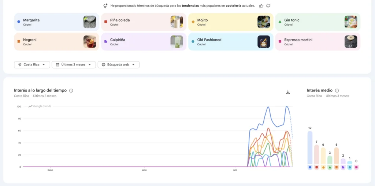Open info icon next to Interés medio
This screenshot has height=186, width=375.
tap(337, 90)
